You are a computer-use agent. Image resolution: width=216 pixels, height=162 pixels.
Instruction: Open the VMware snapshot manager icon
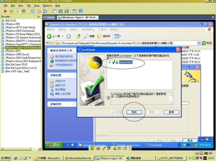(45, 11)
